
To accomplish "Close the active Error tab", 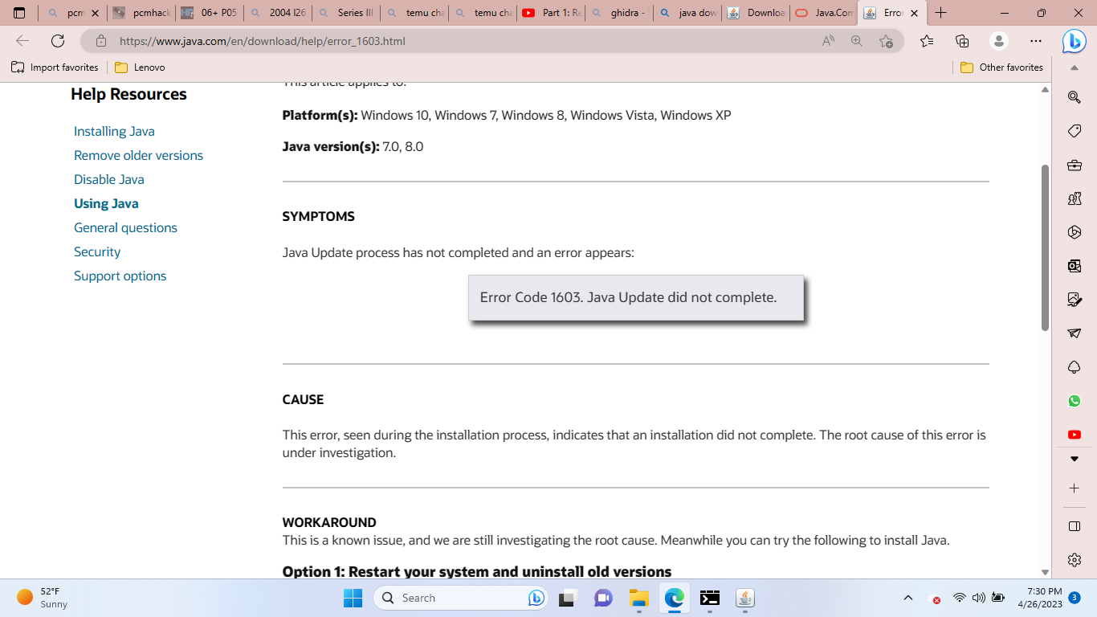I will (914, 13).
